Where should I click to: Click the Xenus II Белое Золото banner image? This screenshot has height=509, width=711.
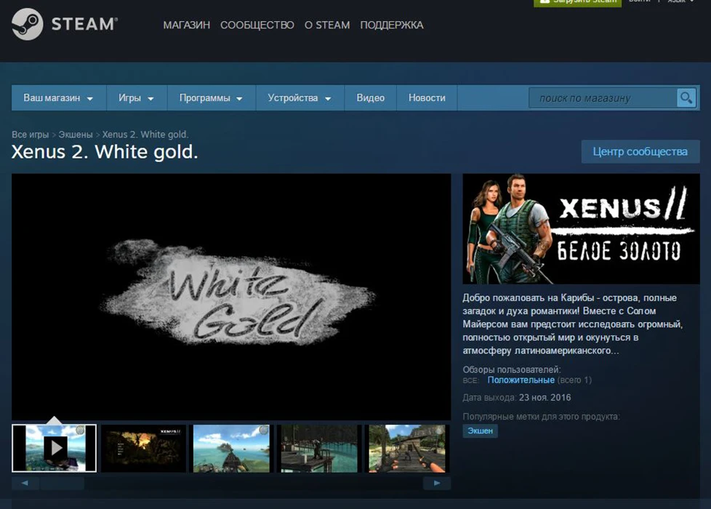(581, 229)
